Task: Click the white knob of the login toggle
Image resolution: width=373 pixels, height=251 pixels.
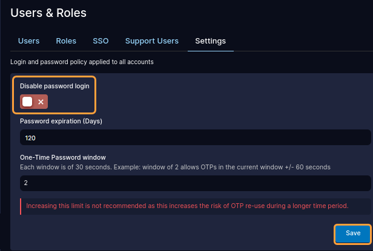Action: [27, 102]
